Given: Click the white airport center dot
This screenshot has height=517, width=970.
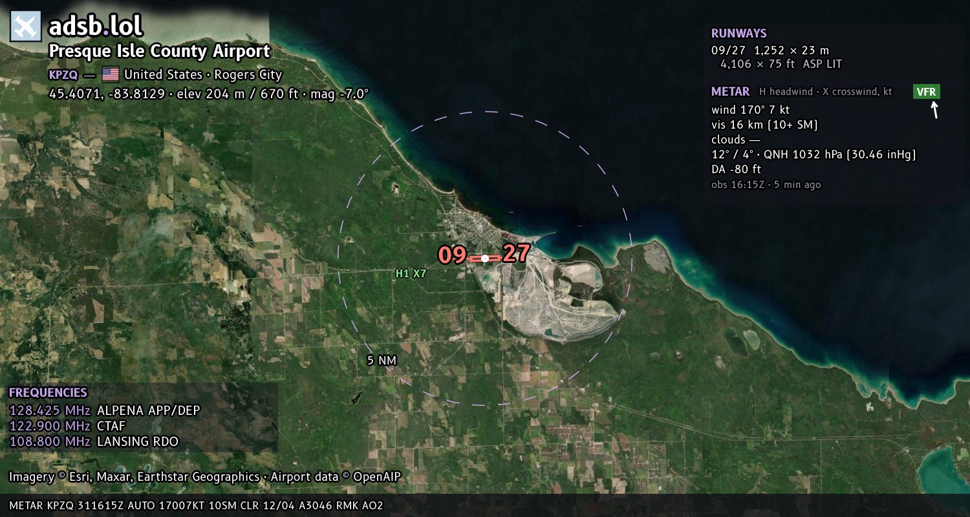Looking at the screenshot, I should click(485, 258).
